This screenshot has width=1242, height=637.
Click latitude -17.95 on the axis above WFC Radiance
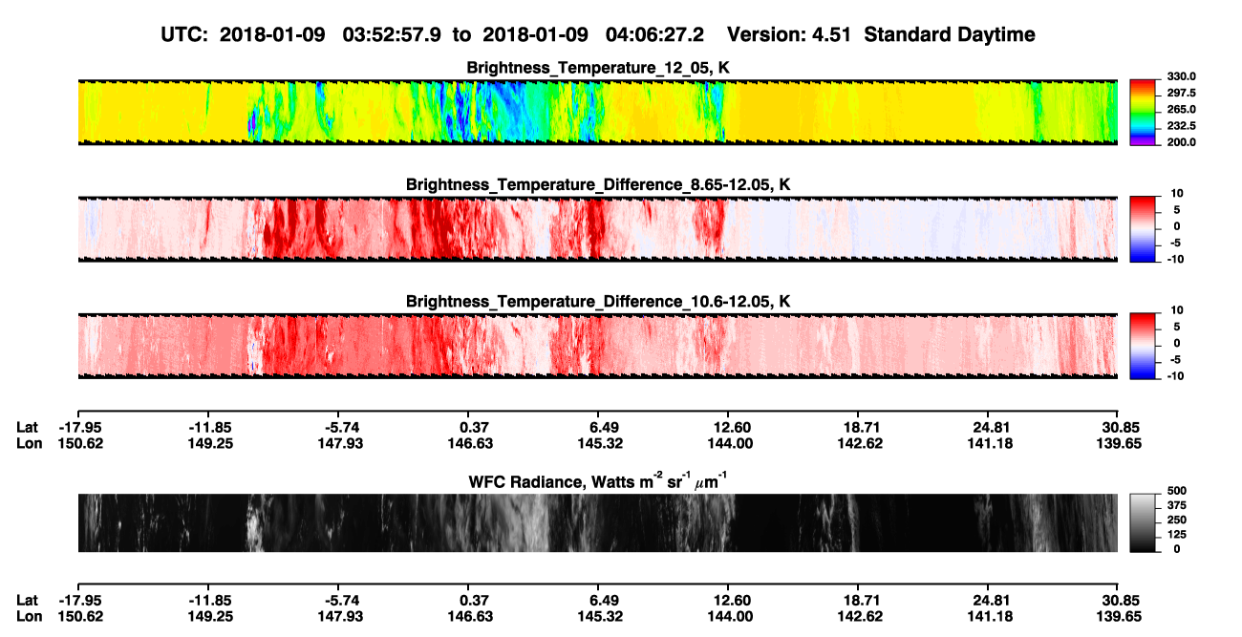78,427
